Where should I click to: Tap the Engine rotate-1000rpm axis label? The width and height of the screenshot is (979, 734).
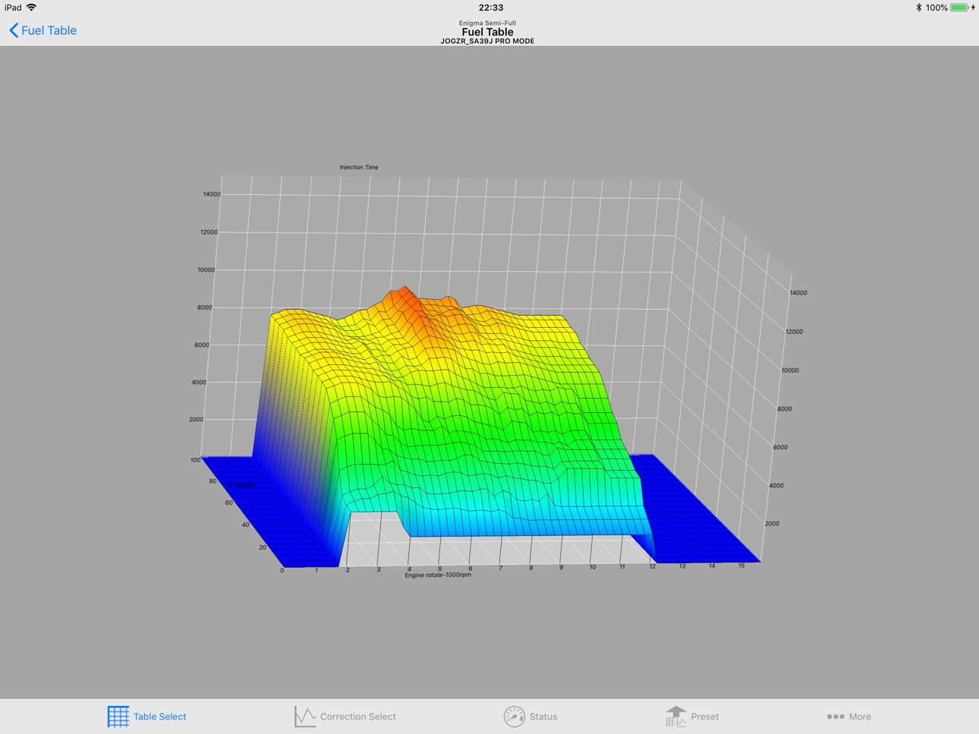[x=438, y=575]
